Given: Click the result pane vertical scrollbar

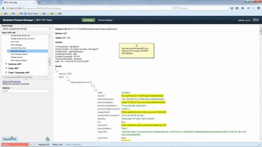Looking at the screenshot, I should pyautogui.click(x=260, y=31).
